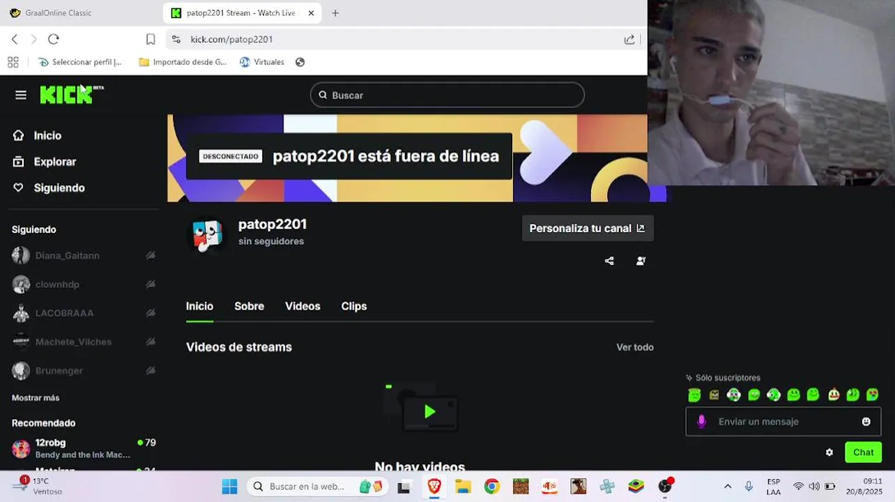Open Diana_Gaitann channel in sidebar
The height and width of the screenshot is (502, 895).
pyautogui.click(x=67, y=256)
